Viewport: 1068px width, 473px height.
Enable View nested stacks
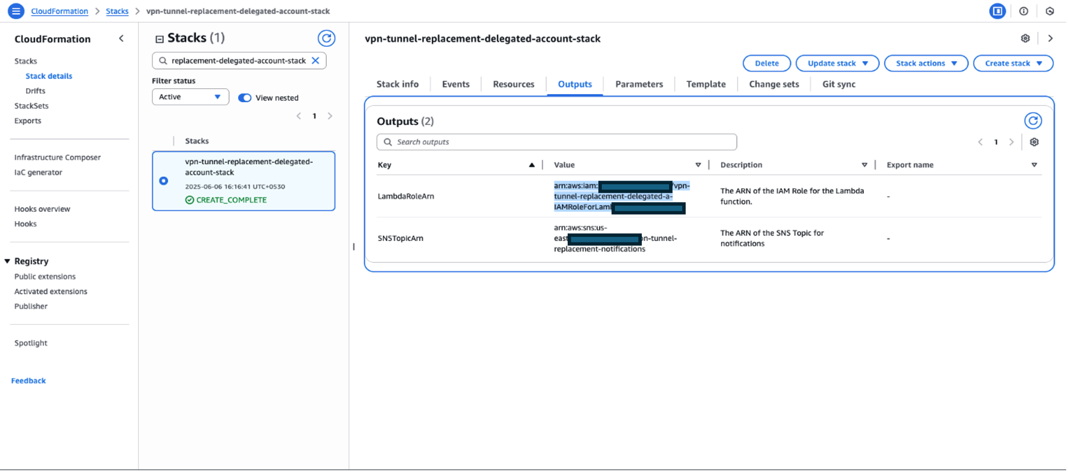244,97
